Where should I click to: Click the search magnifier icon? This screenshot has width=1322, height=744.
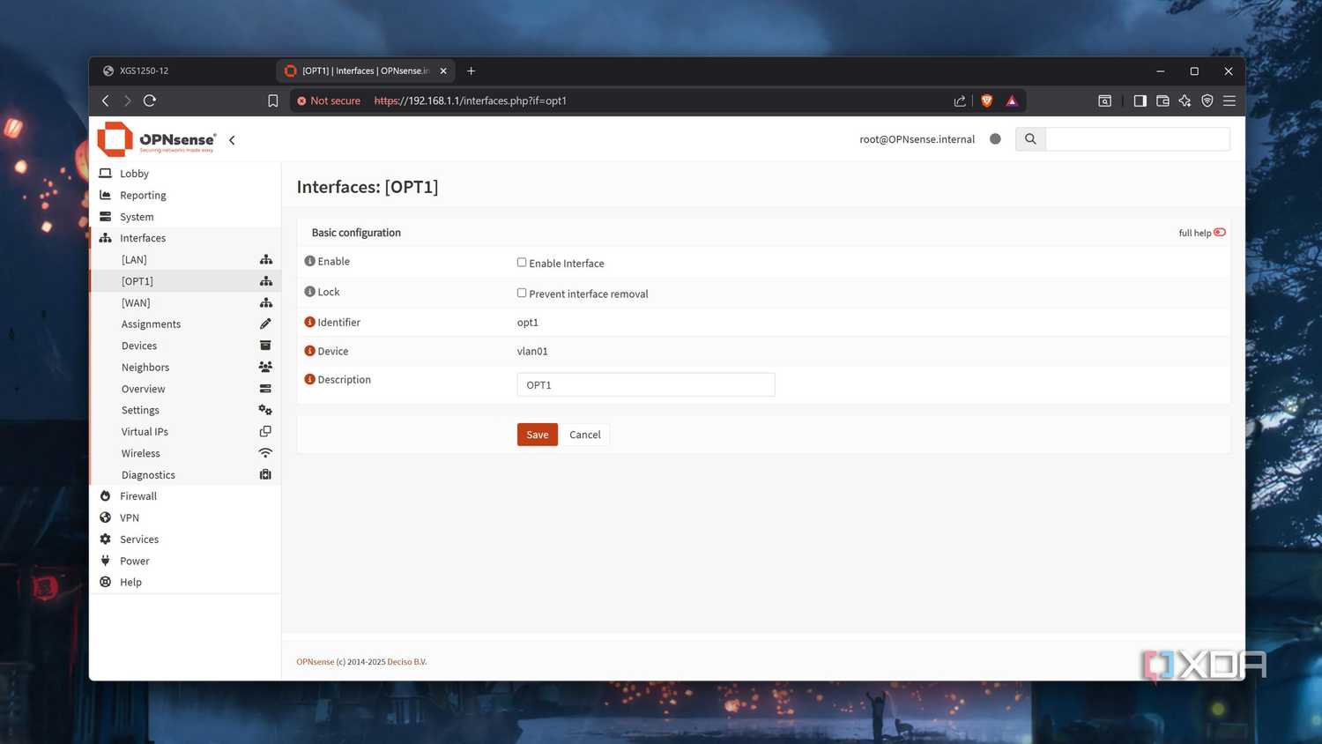[1030, 139]
